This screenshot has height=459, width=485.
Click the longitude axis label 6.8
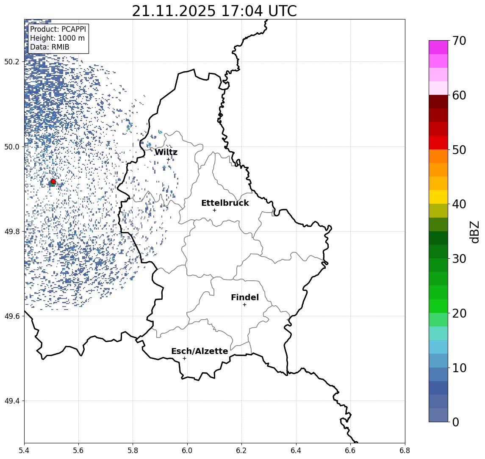405,451
